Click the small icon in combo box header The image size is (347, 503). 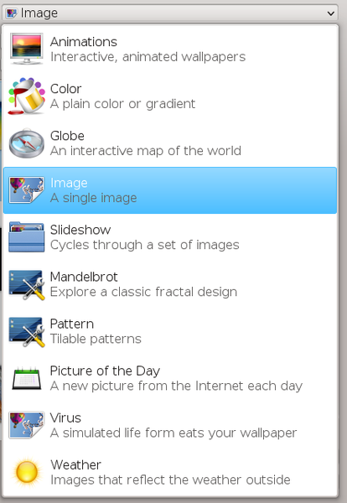coord(12,13)
